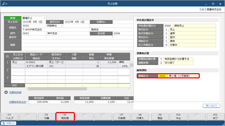Click the 直送先 input field
Image resolution: width=225 pixels, height=126 pixels.
pos(34,37)
